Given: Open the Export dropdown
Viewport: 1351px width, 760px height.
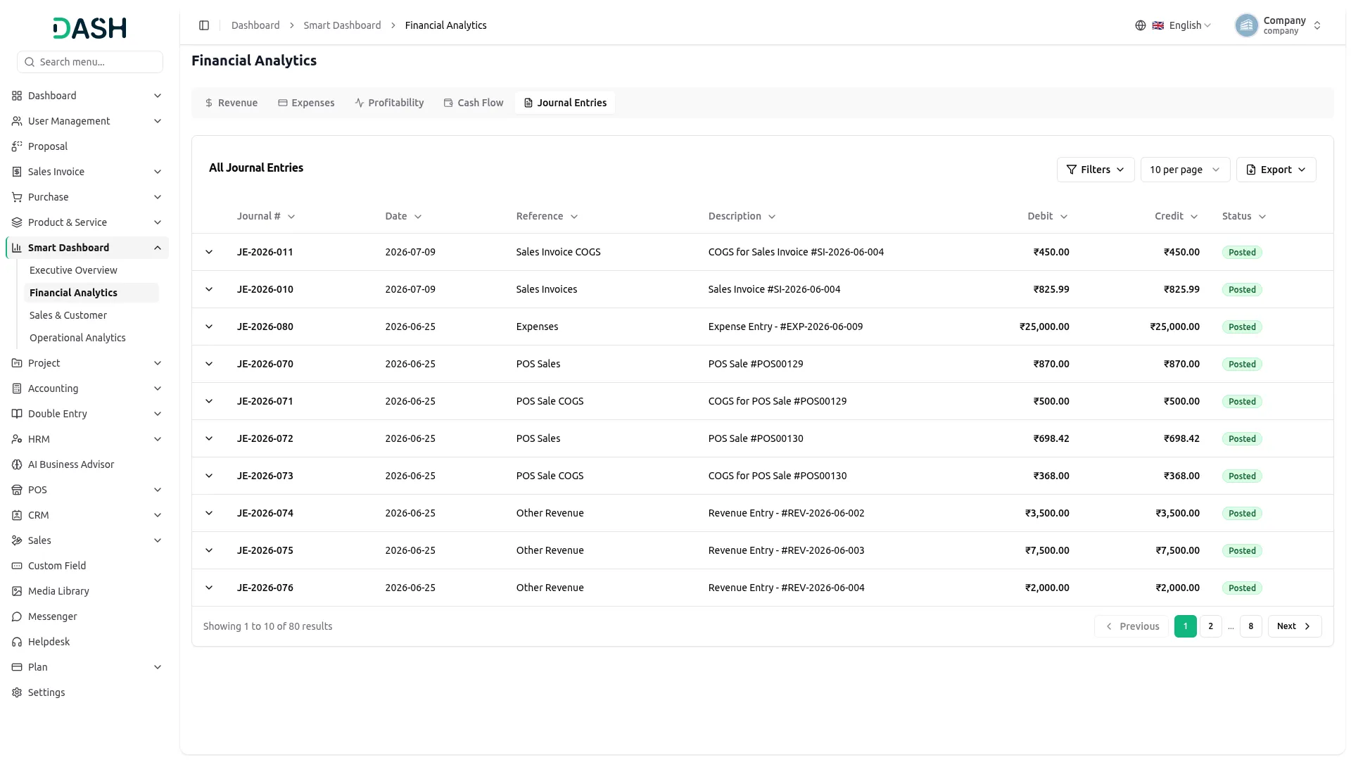Looking at the screenshot, I should tap(1276, 170).
